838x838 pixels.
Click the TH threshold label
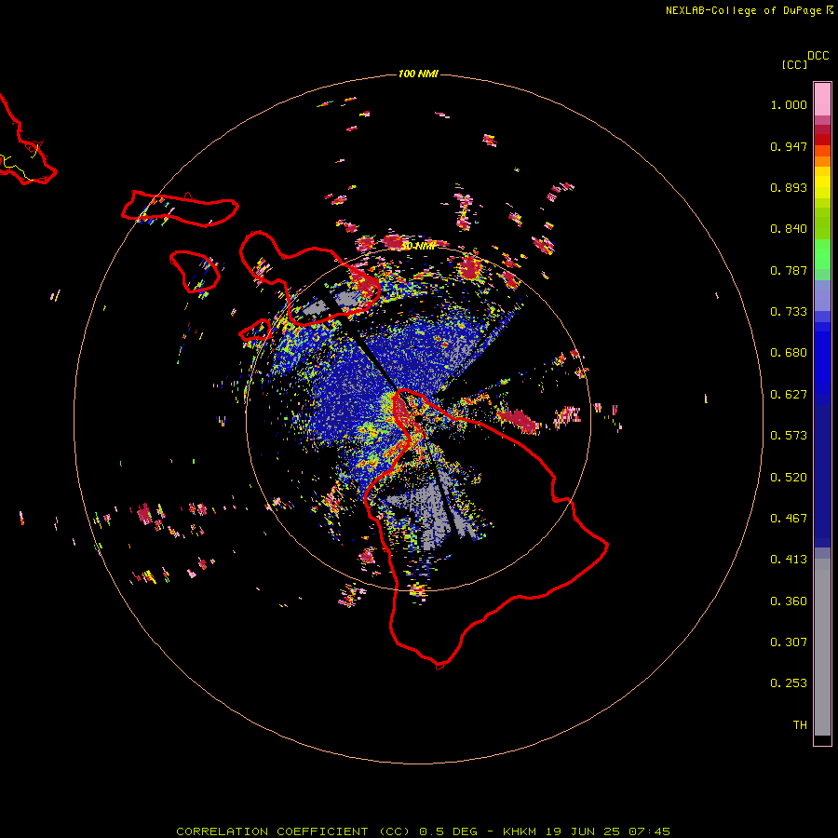(800, 725)
